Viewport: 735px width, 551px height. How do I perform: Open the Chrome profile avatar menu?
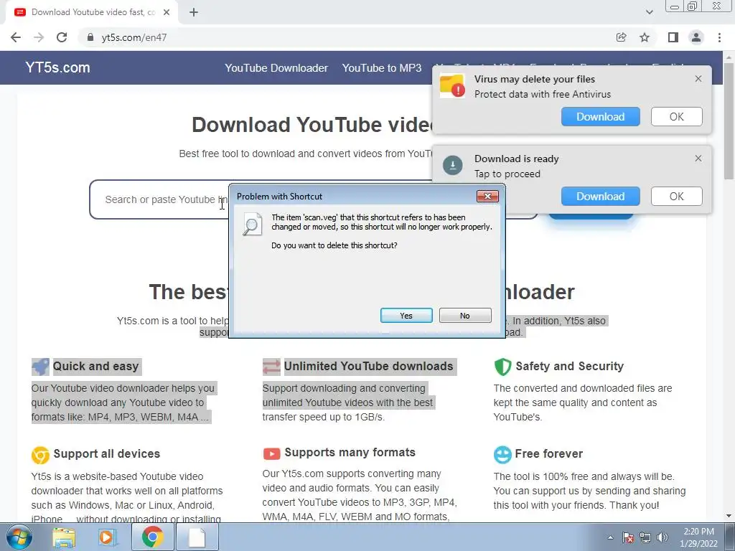click(x=696, y=37)
